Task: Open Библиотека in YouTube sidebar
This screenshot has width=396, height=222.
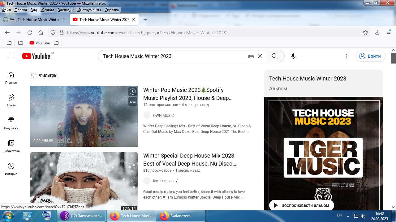Action: pyautogui.click(x=11, y=146)
